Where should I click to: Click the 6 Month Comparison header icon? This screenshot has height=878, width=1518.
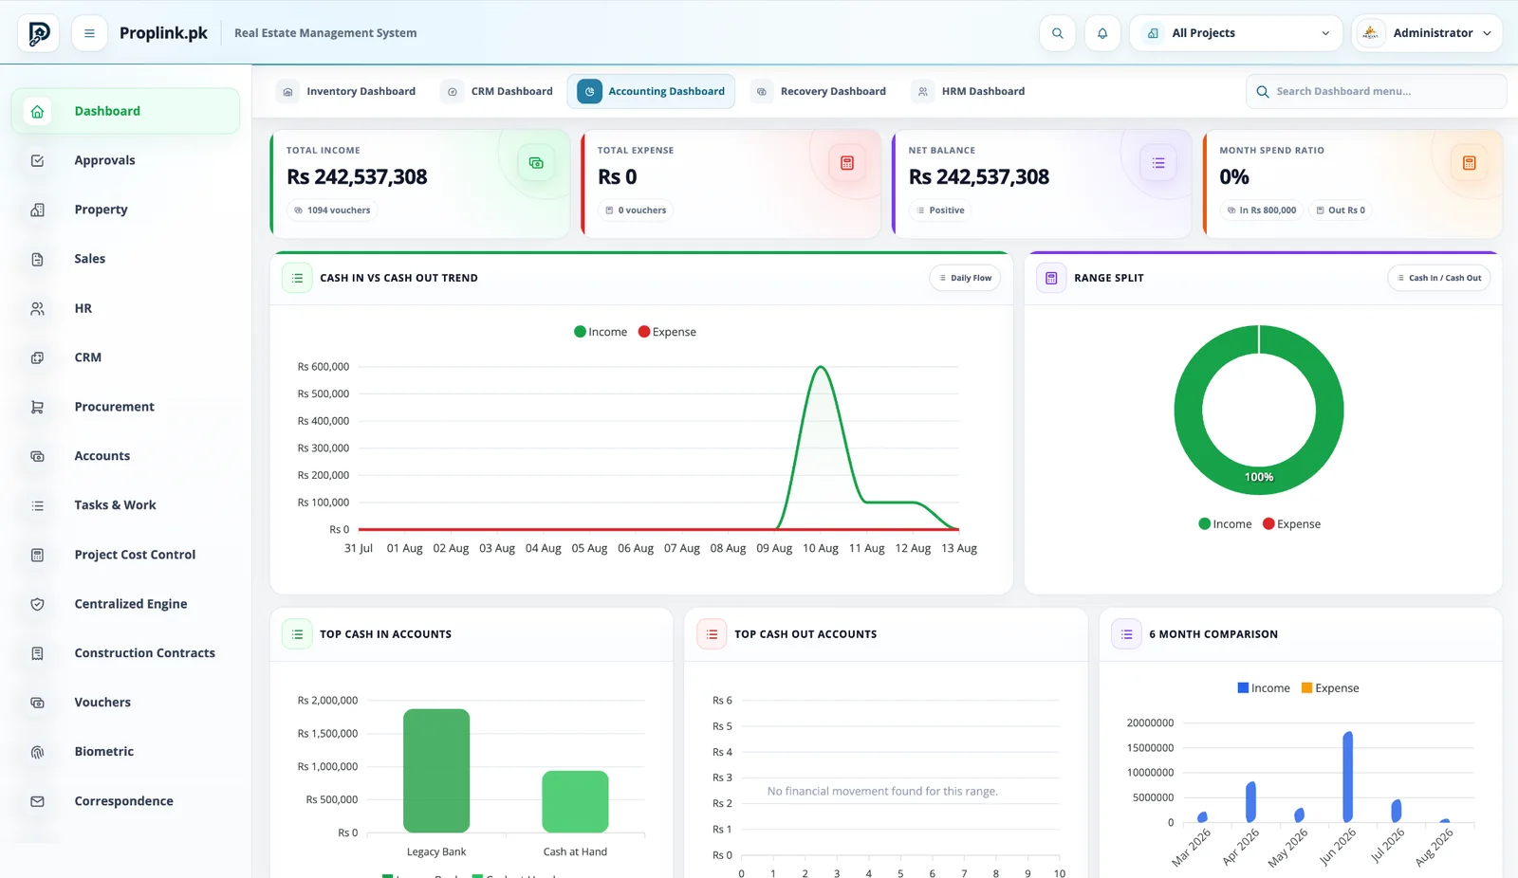(1126, 634)
